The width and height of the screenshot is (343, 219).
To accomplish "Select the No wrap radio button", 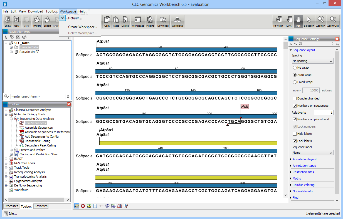I will (295, 68).
